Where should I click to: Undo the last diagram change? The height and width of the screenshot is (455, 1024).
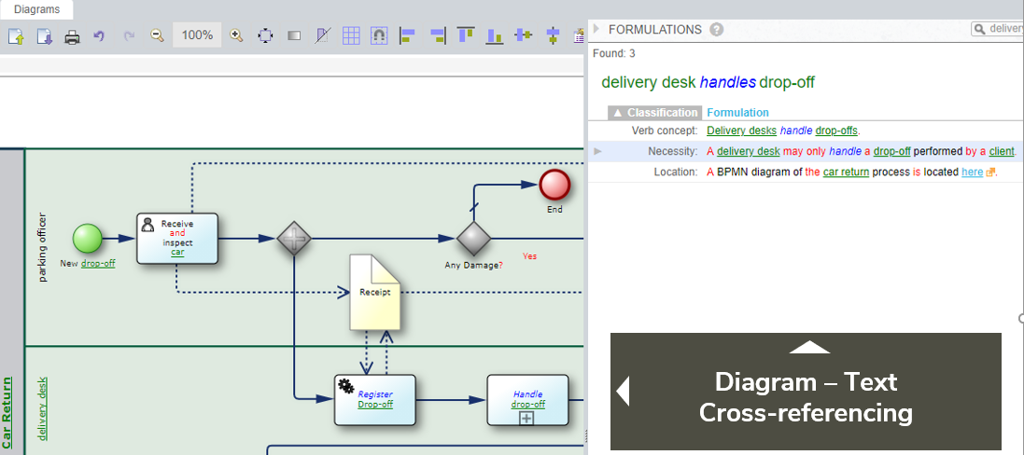[99, 36]
